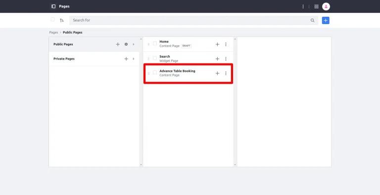Open the Search page link
Viewport: 380px width, 195px height.
pyautogui.click(x=165, y=57)
